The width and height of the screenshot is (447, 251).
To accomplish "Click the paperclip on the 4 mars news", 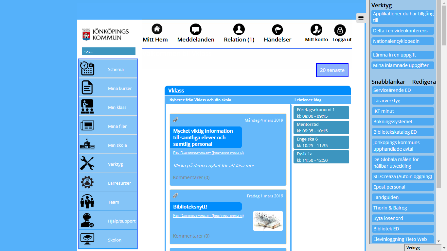I will click(176, 120).
